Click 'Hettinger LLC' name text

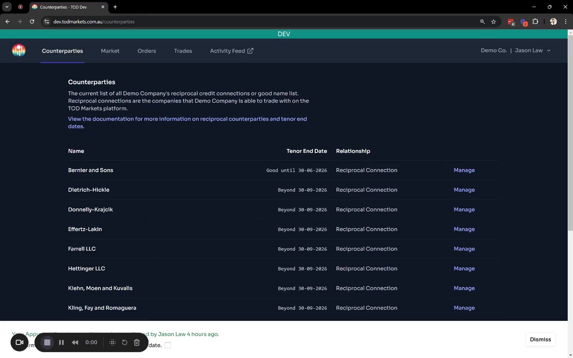(x=86, y=269)
